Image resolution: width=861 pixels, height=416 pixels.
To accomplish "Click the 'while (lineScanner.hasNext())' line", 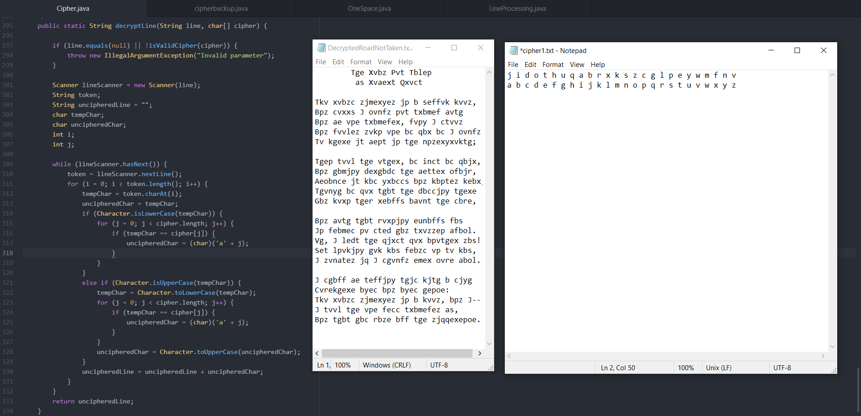I will (110, 164).
